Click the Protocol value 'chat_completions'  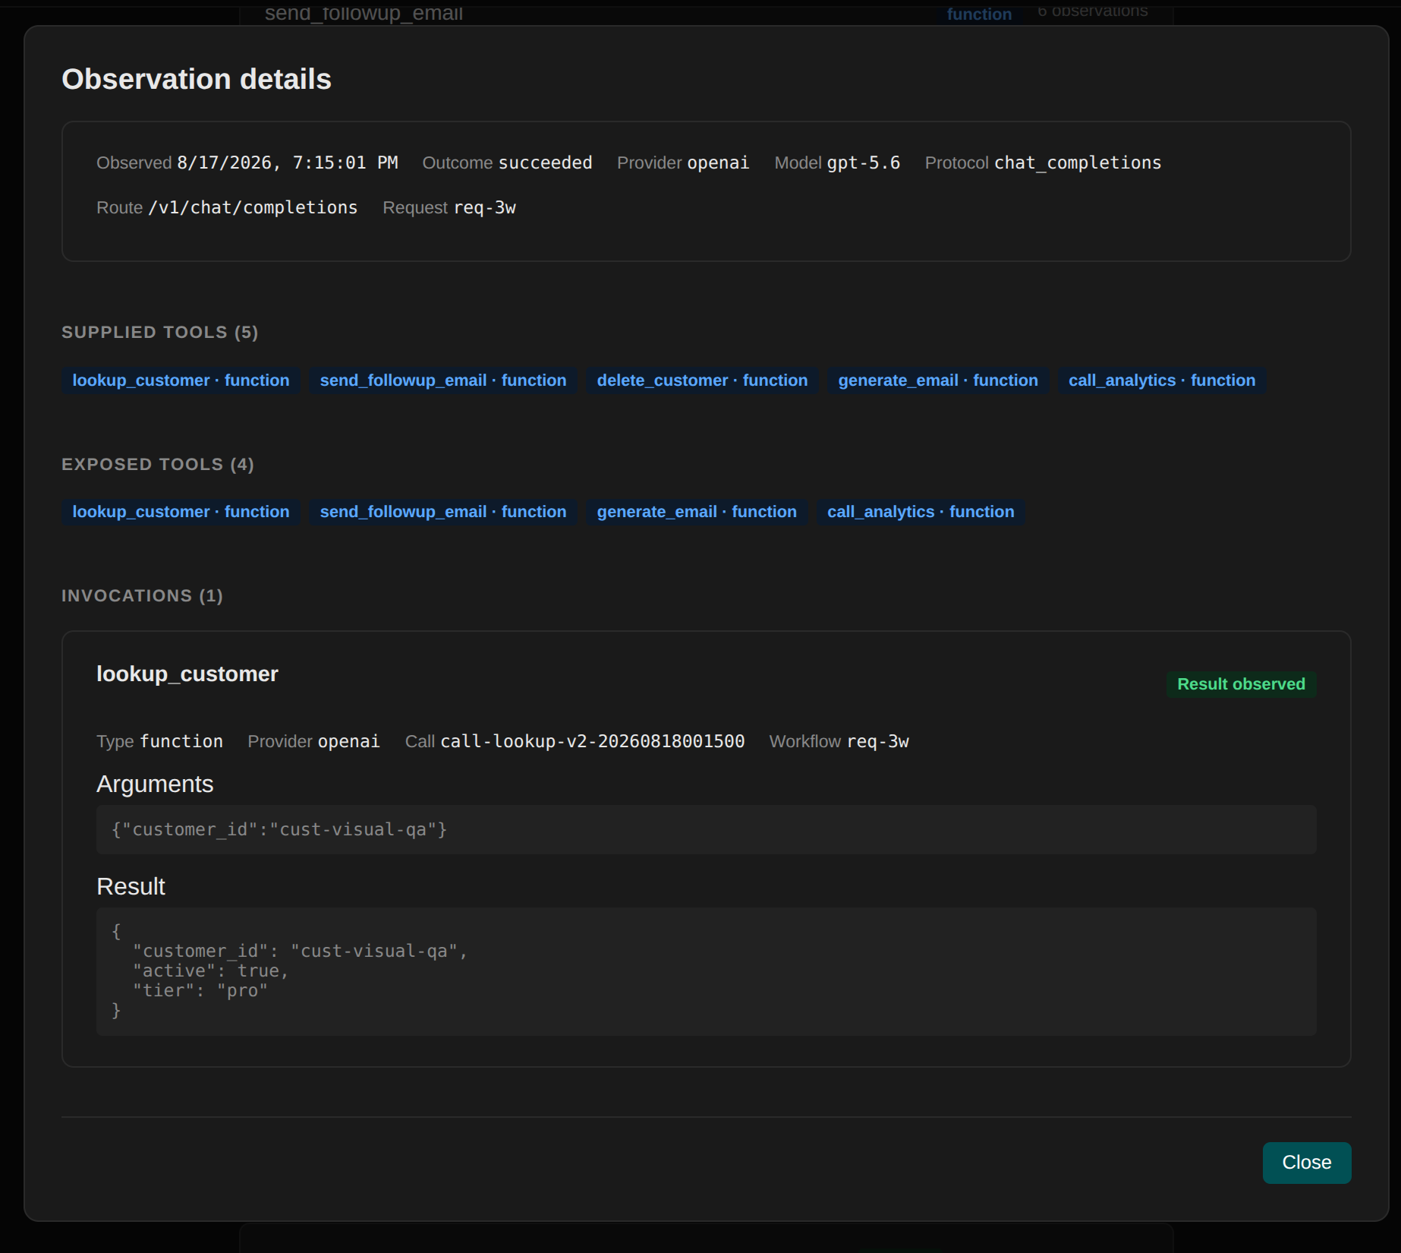[x=1078, y=163]
